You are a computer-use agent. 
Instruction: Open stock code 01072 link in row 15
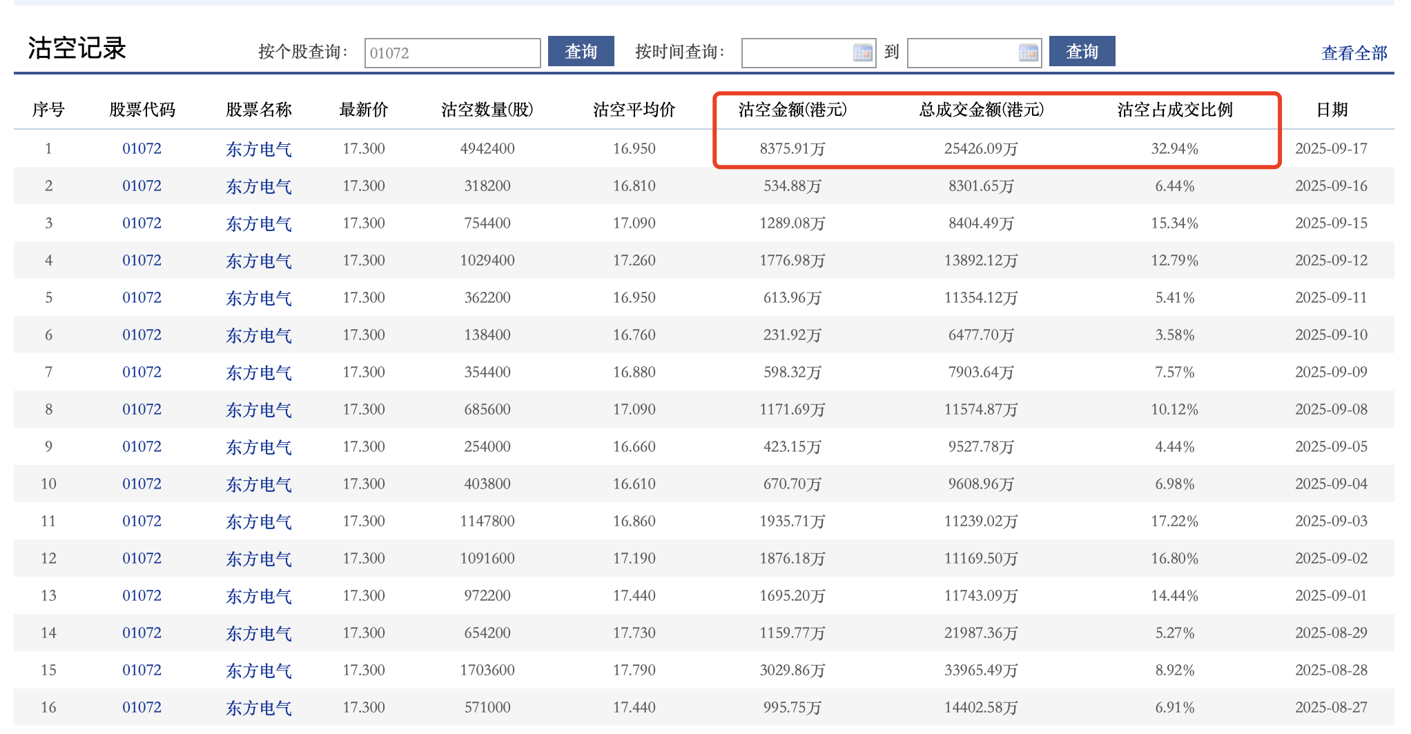[142, 670]
